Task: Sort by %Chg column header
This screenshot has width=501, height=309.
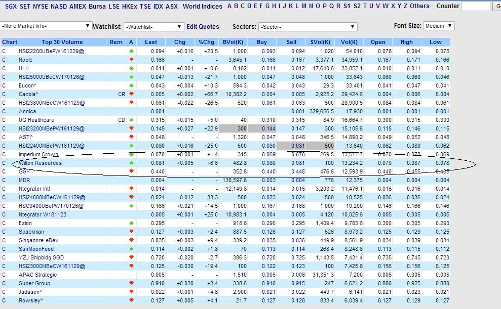Action: click(206, 42)
